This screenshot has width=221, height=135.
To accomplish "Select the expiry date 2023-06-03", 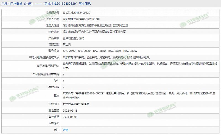I will point(70,117).
